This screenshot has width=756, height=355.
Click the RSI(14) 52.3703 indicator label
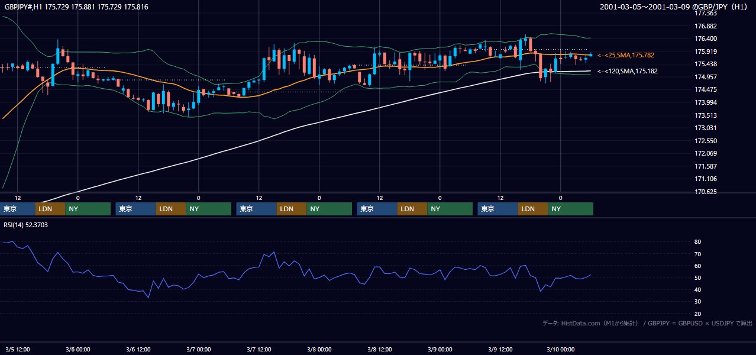click(27, 225)
